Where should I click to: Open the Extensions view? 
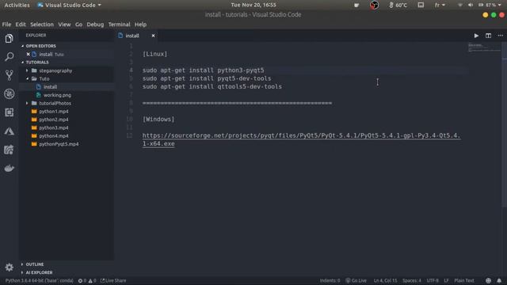click(x=9, y=112)
